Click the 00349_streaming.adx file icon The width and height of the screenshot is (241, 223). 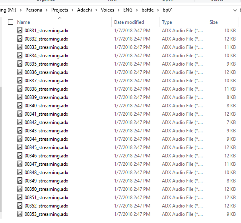coord(20,181)
